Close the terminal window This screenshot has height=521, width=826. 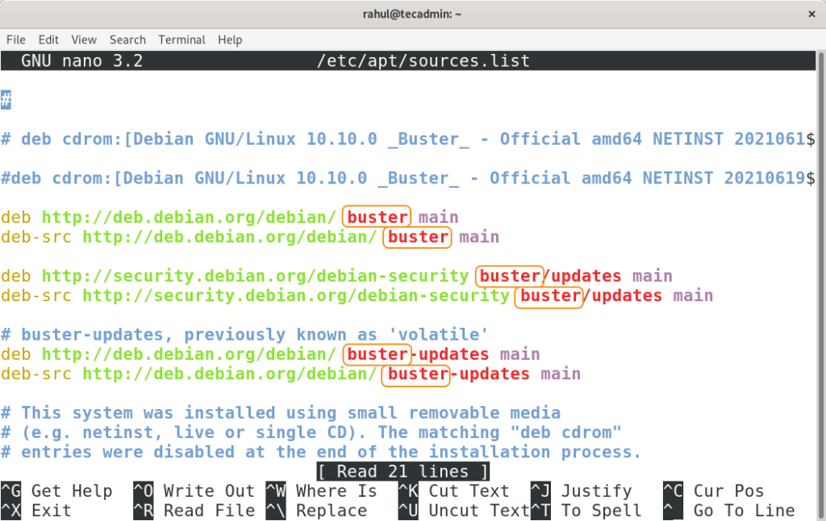(x=811, y=14)
